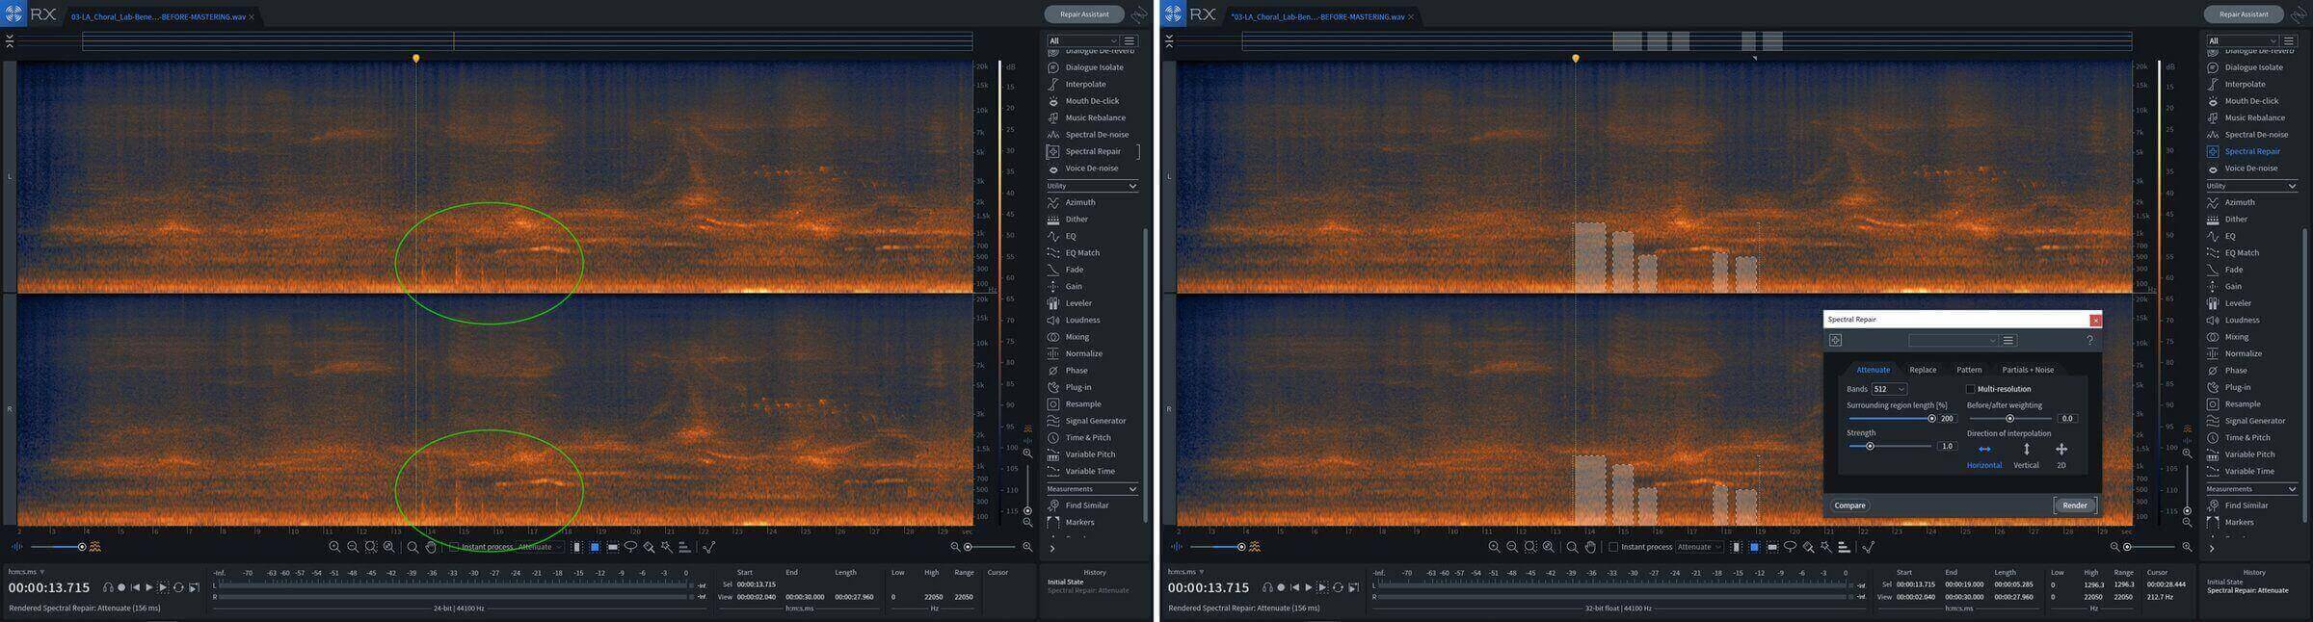Open the Leveler module in right window
Viewport: 2313px width, 622px height.
2238,303
